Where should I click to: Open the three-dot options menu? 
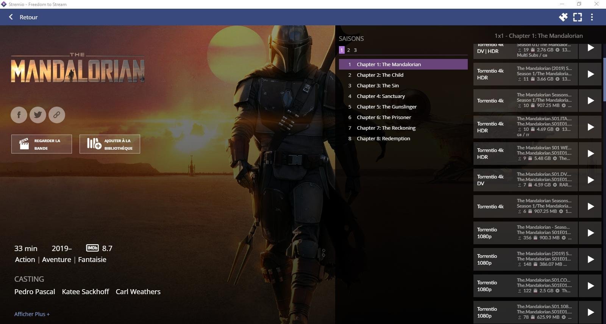592,17
